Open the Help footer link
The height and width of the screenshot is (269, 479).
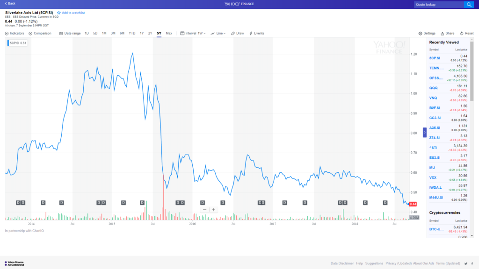tap(359, 263)
